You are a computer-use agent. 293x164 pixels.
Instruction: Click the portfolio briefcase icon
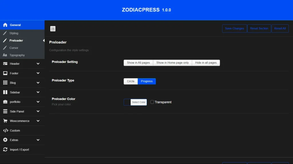pyautogui.click(x=5, y=102)
